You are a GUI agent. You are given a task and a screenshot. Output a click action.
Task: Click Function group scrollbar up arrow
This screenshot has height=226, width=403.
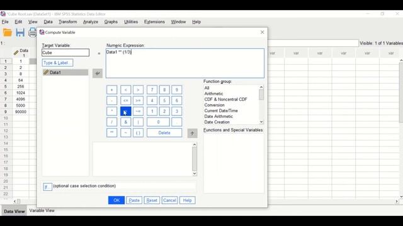click(x=261, y=87)
